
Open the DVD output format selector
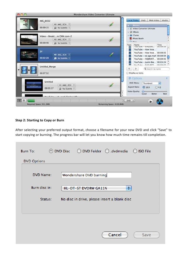click(129, 100)
